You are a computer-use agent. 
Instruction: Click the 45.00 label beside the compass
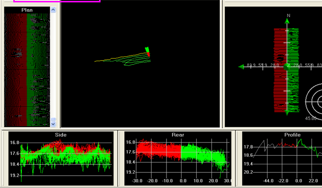pyautogui.click(x=311, y=118)
